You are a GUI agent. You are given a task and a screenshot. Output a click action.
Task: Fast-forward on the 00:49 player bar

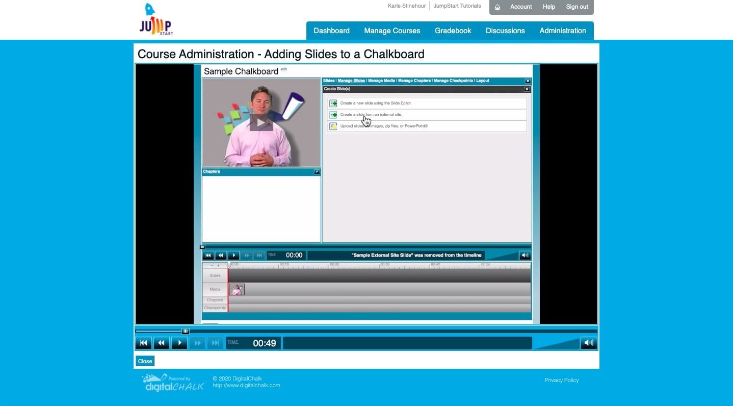tap(198, 343)
